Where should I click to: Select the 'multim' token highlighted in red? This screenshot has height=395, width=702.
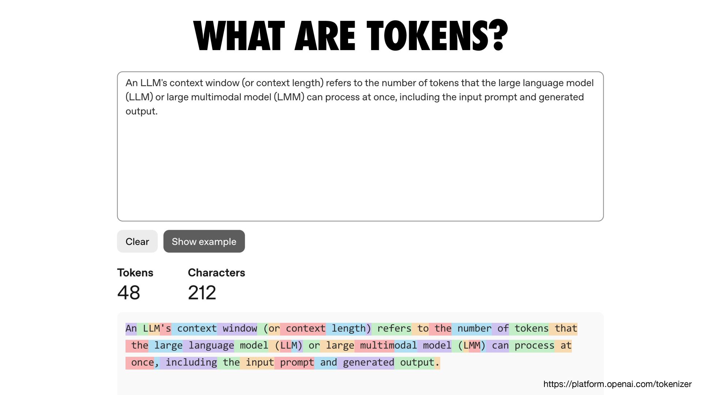(x=374, y=346)
